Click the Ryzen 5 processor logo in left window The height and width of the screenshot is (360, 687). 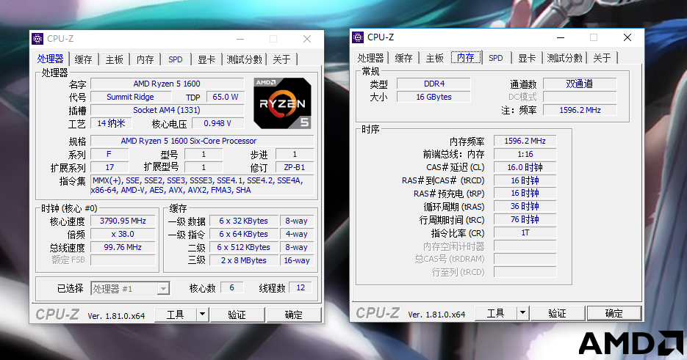282,103
